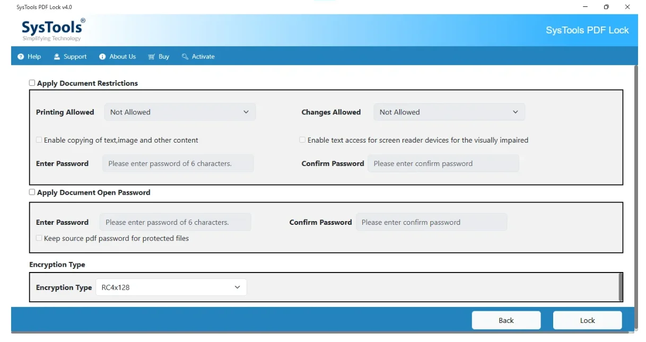Go back using the Back button
646x342 pixels.
click(x=506, y=320)
